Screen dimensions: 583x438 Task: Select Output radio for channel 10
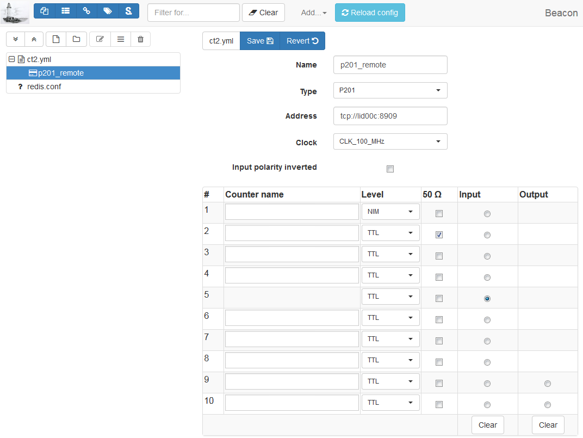(x=547, y=404)
